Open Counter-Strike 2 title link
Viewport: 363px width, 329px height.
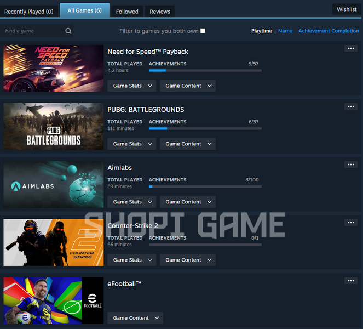[x=132, y=225]
